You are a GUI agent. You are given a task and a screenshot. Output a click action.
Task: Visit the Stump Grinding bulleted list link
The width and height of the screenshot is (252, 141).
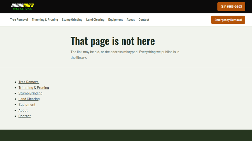(x=30, y=93)
